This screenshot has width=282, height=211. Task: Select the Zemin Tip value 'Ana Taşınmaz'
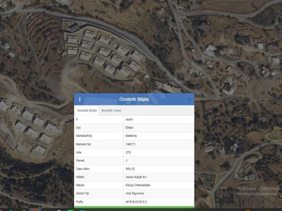(135, 193)
